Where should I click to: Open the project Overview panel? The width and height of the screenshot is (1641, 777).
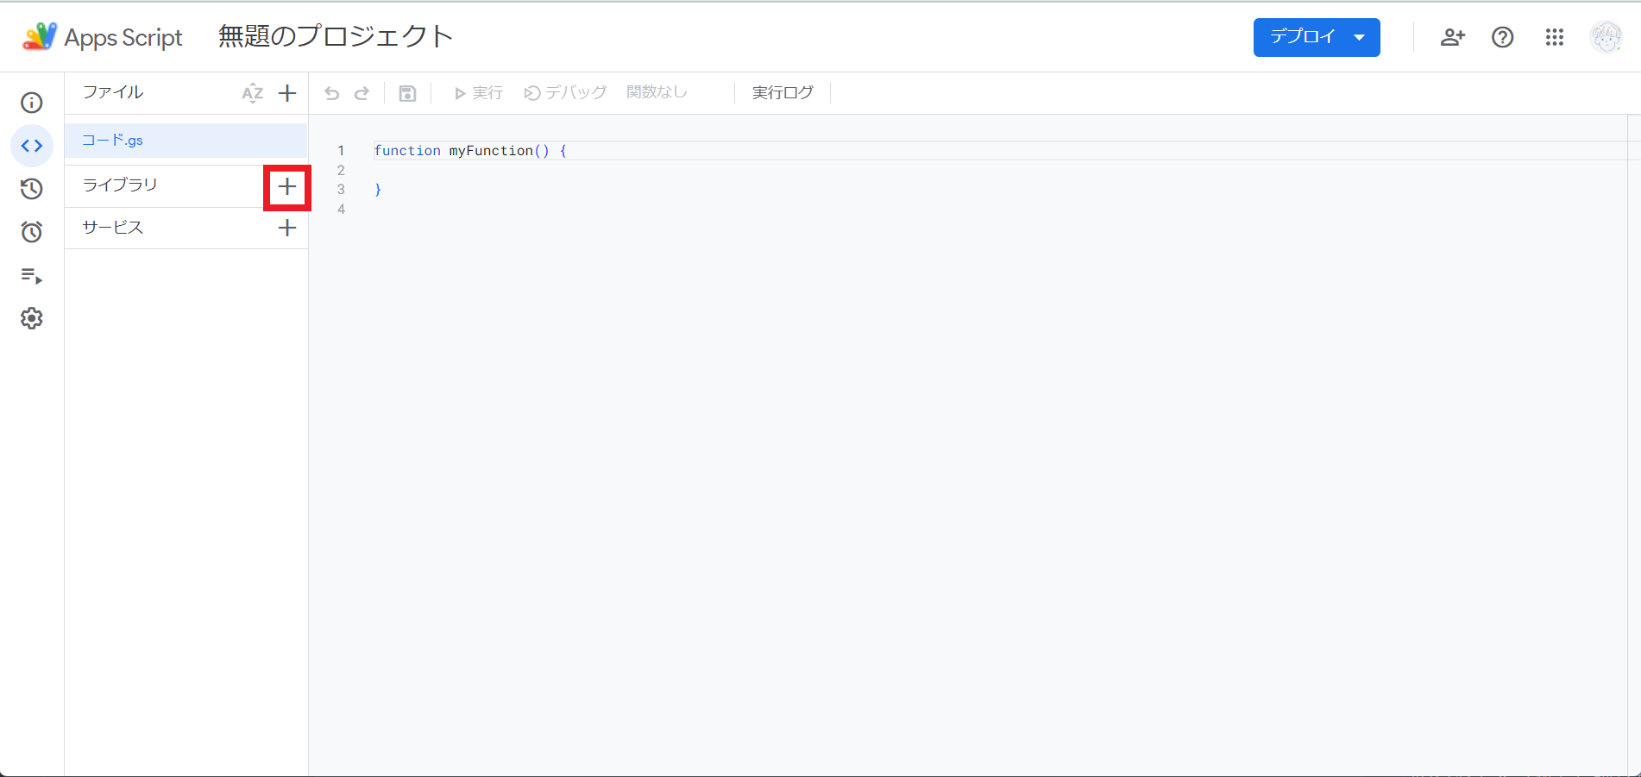pyautogui.click(x=31, y=102)
